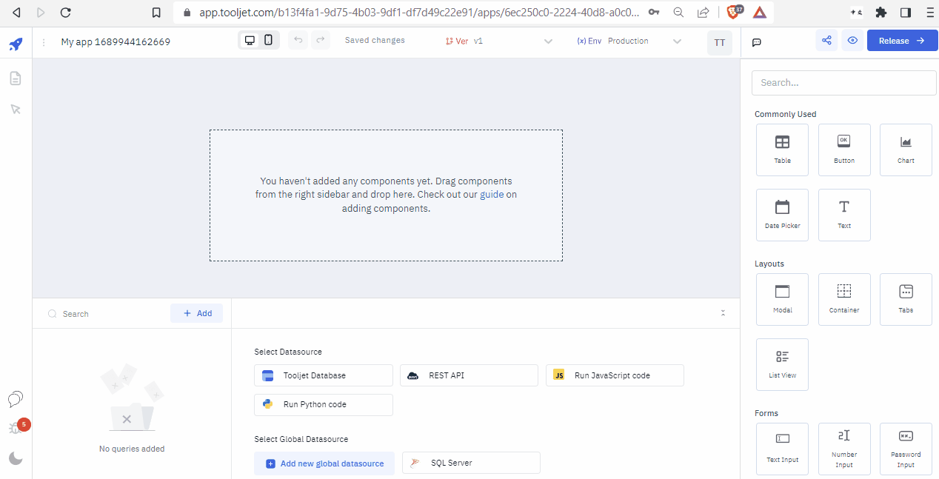This screenshot has width=939, height=479.
Task: Select the REST API datasource
Action: point(469,375)
